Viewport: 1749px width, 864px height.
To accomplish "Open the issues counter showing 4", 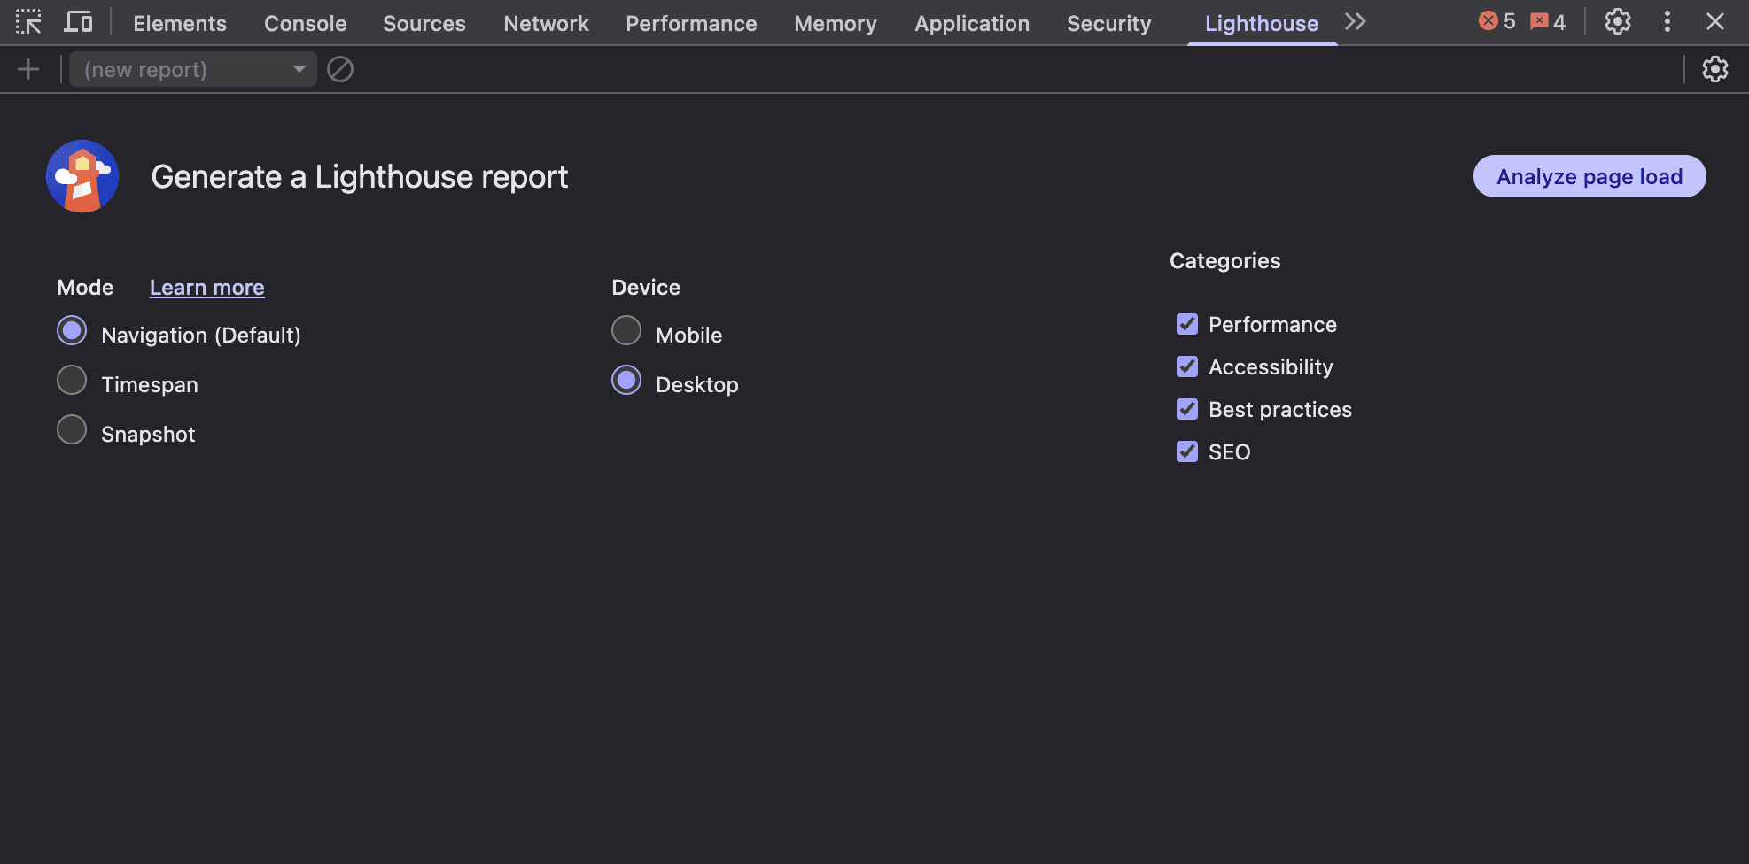I will pyautogui.click(x=1548, y=21).
